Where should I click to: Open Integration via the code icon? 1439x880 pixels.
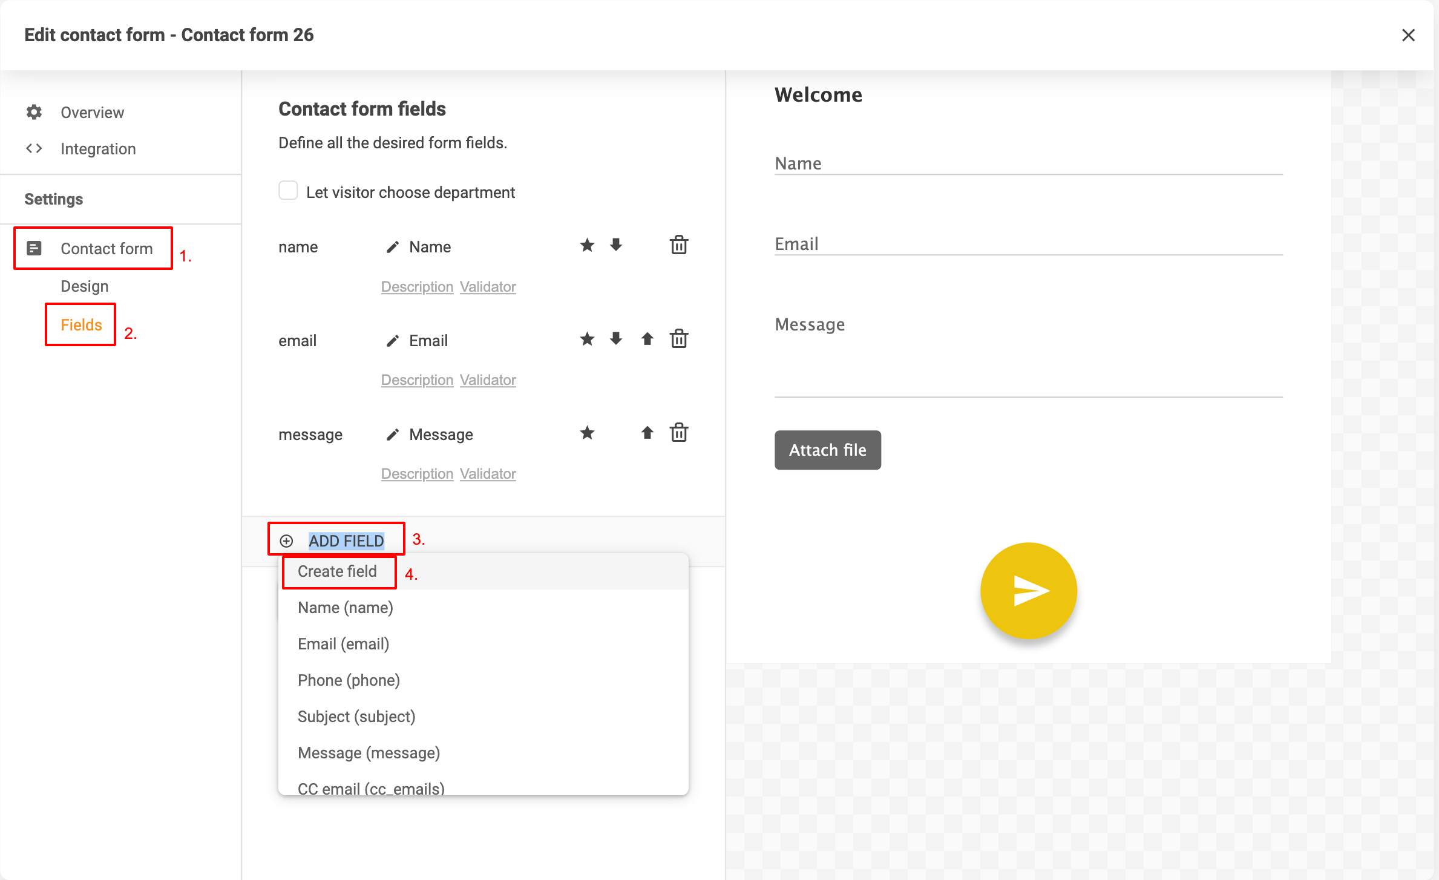click(34, 148)
